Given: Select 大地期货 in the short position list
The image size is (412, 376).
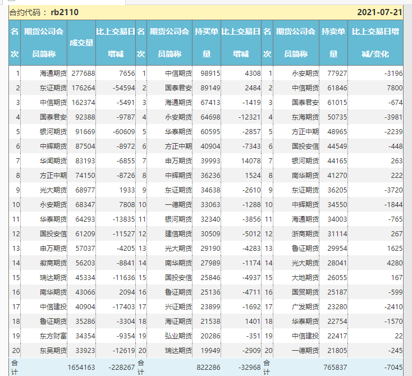Looking at the screenshot, I should [305, 277].
